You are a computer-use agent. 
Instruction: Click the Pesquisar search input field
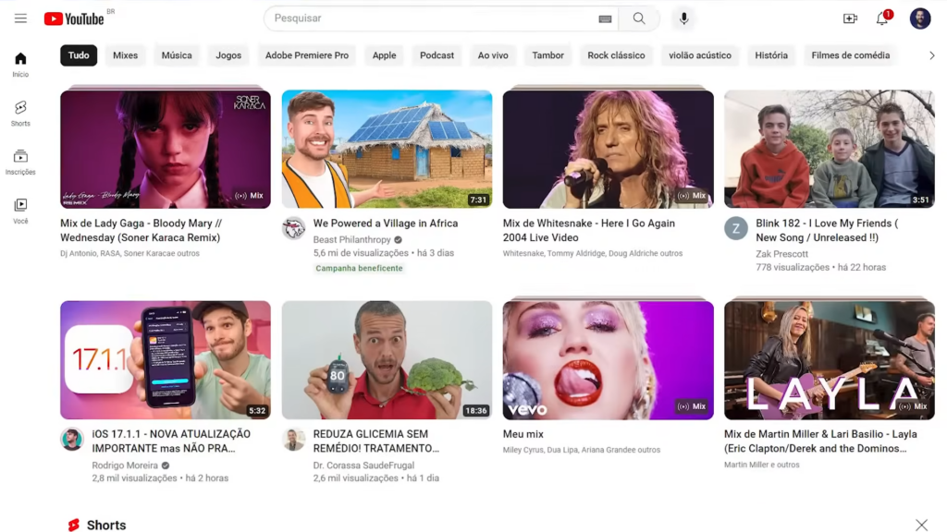pos(416,18)
